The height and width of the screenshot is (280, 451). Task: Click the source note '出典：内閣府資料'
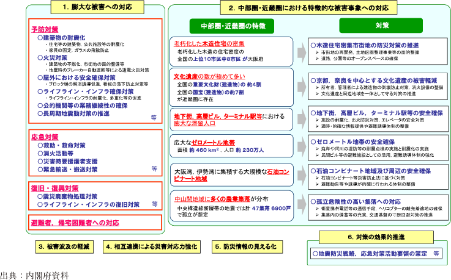tap(34, 276)
